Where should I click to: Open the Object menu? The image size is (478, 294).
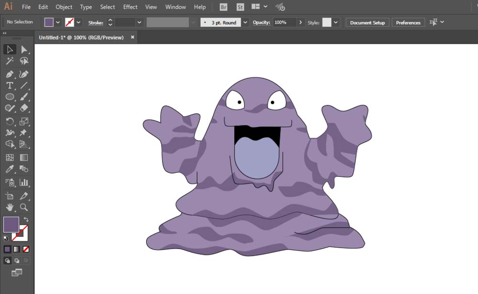point(64,7)
